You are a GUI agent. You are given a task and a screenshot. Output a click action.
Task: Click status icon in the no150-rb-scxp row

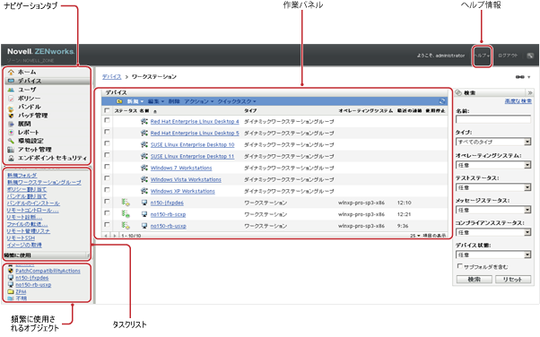click(126, 214)
